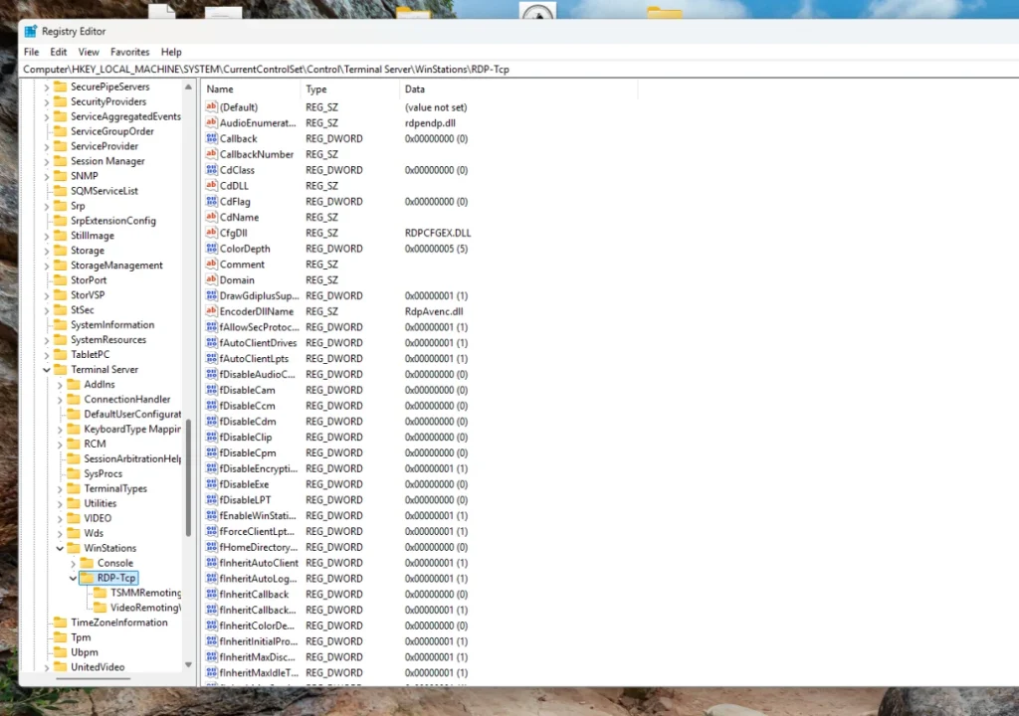This screenshot has height=716, width=1019.
Task: Open the Edit menu
Action: coord(59,52)
